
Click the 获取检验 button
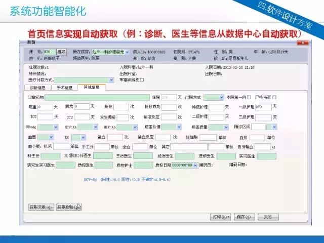point(67,207)
